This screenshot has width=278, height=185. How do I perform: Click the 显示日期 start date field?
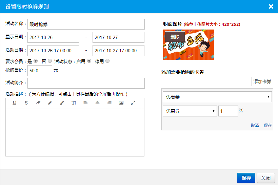[x=53, y=37]
